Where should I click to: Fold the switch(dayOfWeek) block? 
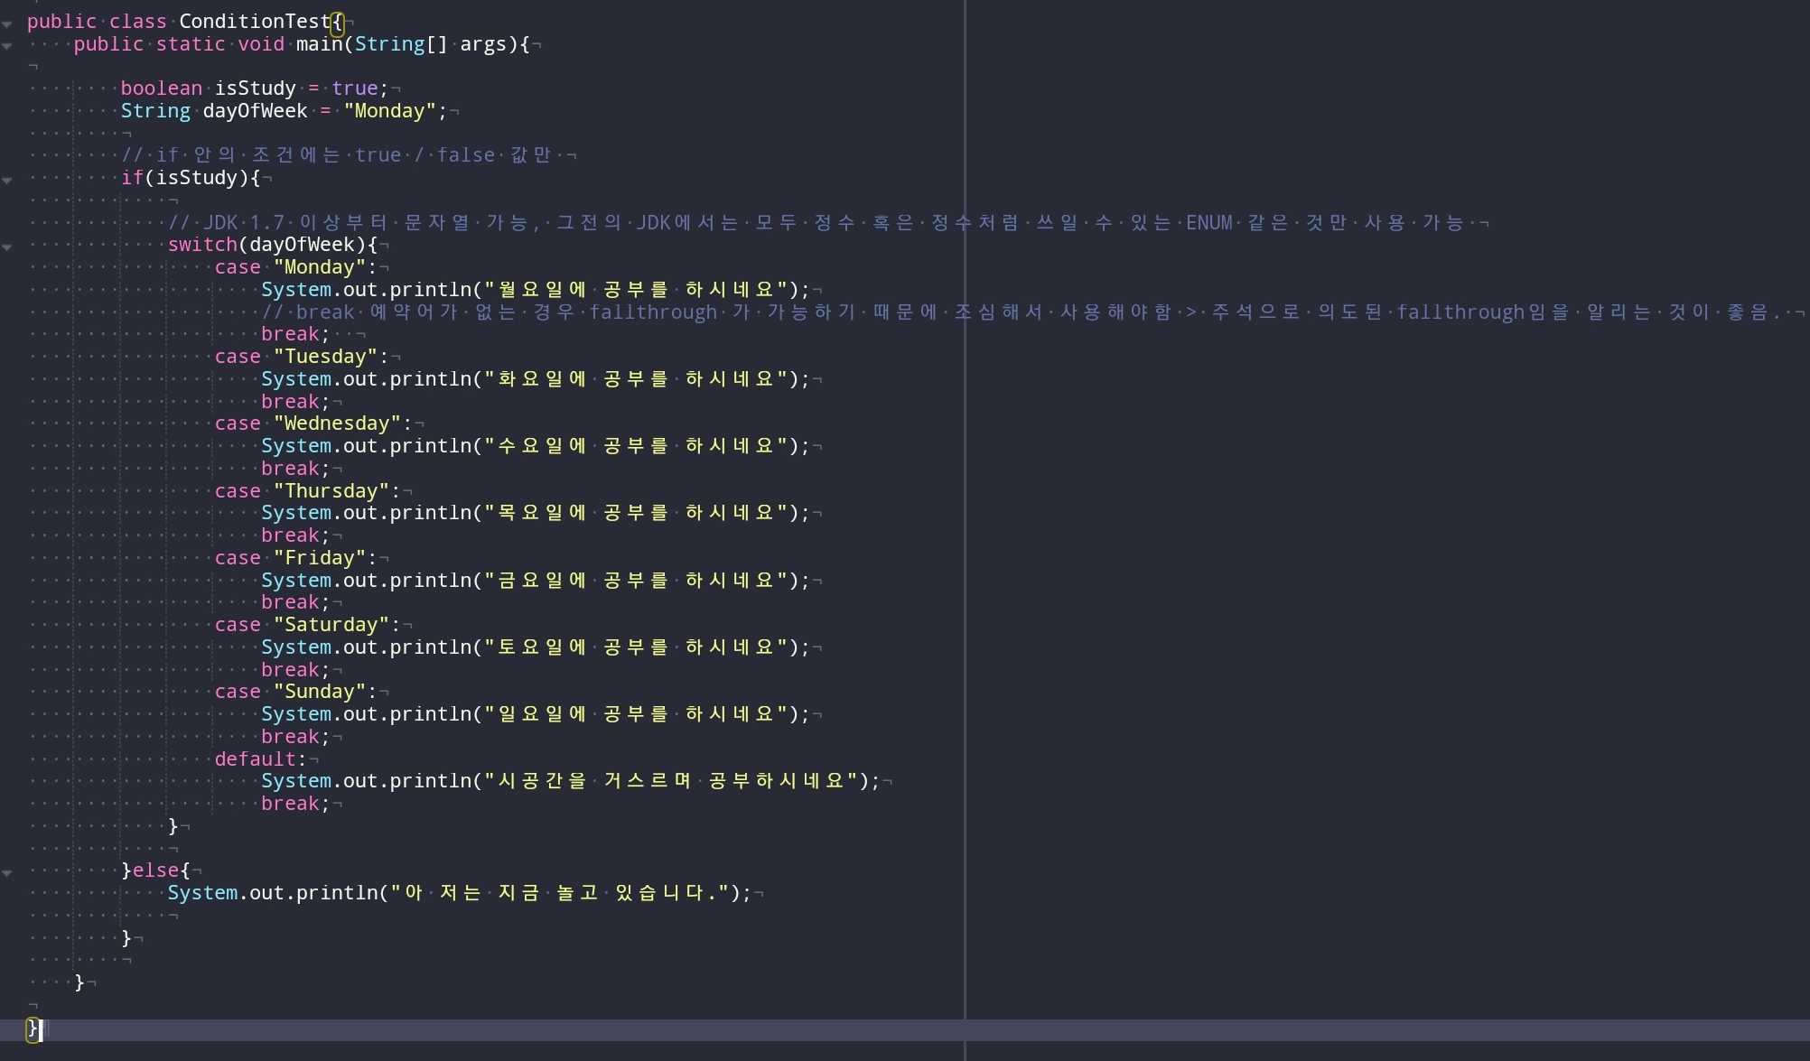coord(7,247)
